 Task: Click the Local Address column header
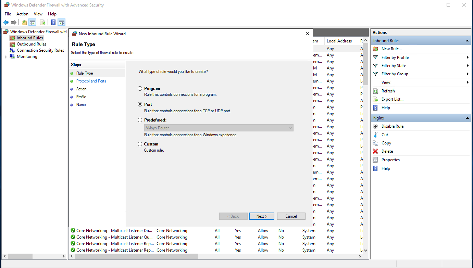pos(341,41)
